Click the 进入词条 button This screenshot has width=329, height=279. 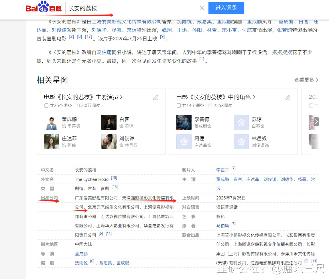point(226,8)
